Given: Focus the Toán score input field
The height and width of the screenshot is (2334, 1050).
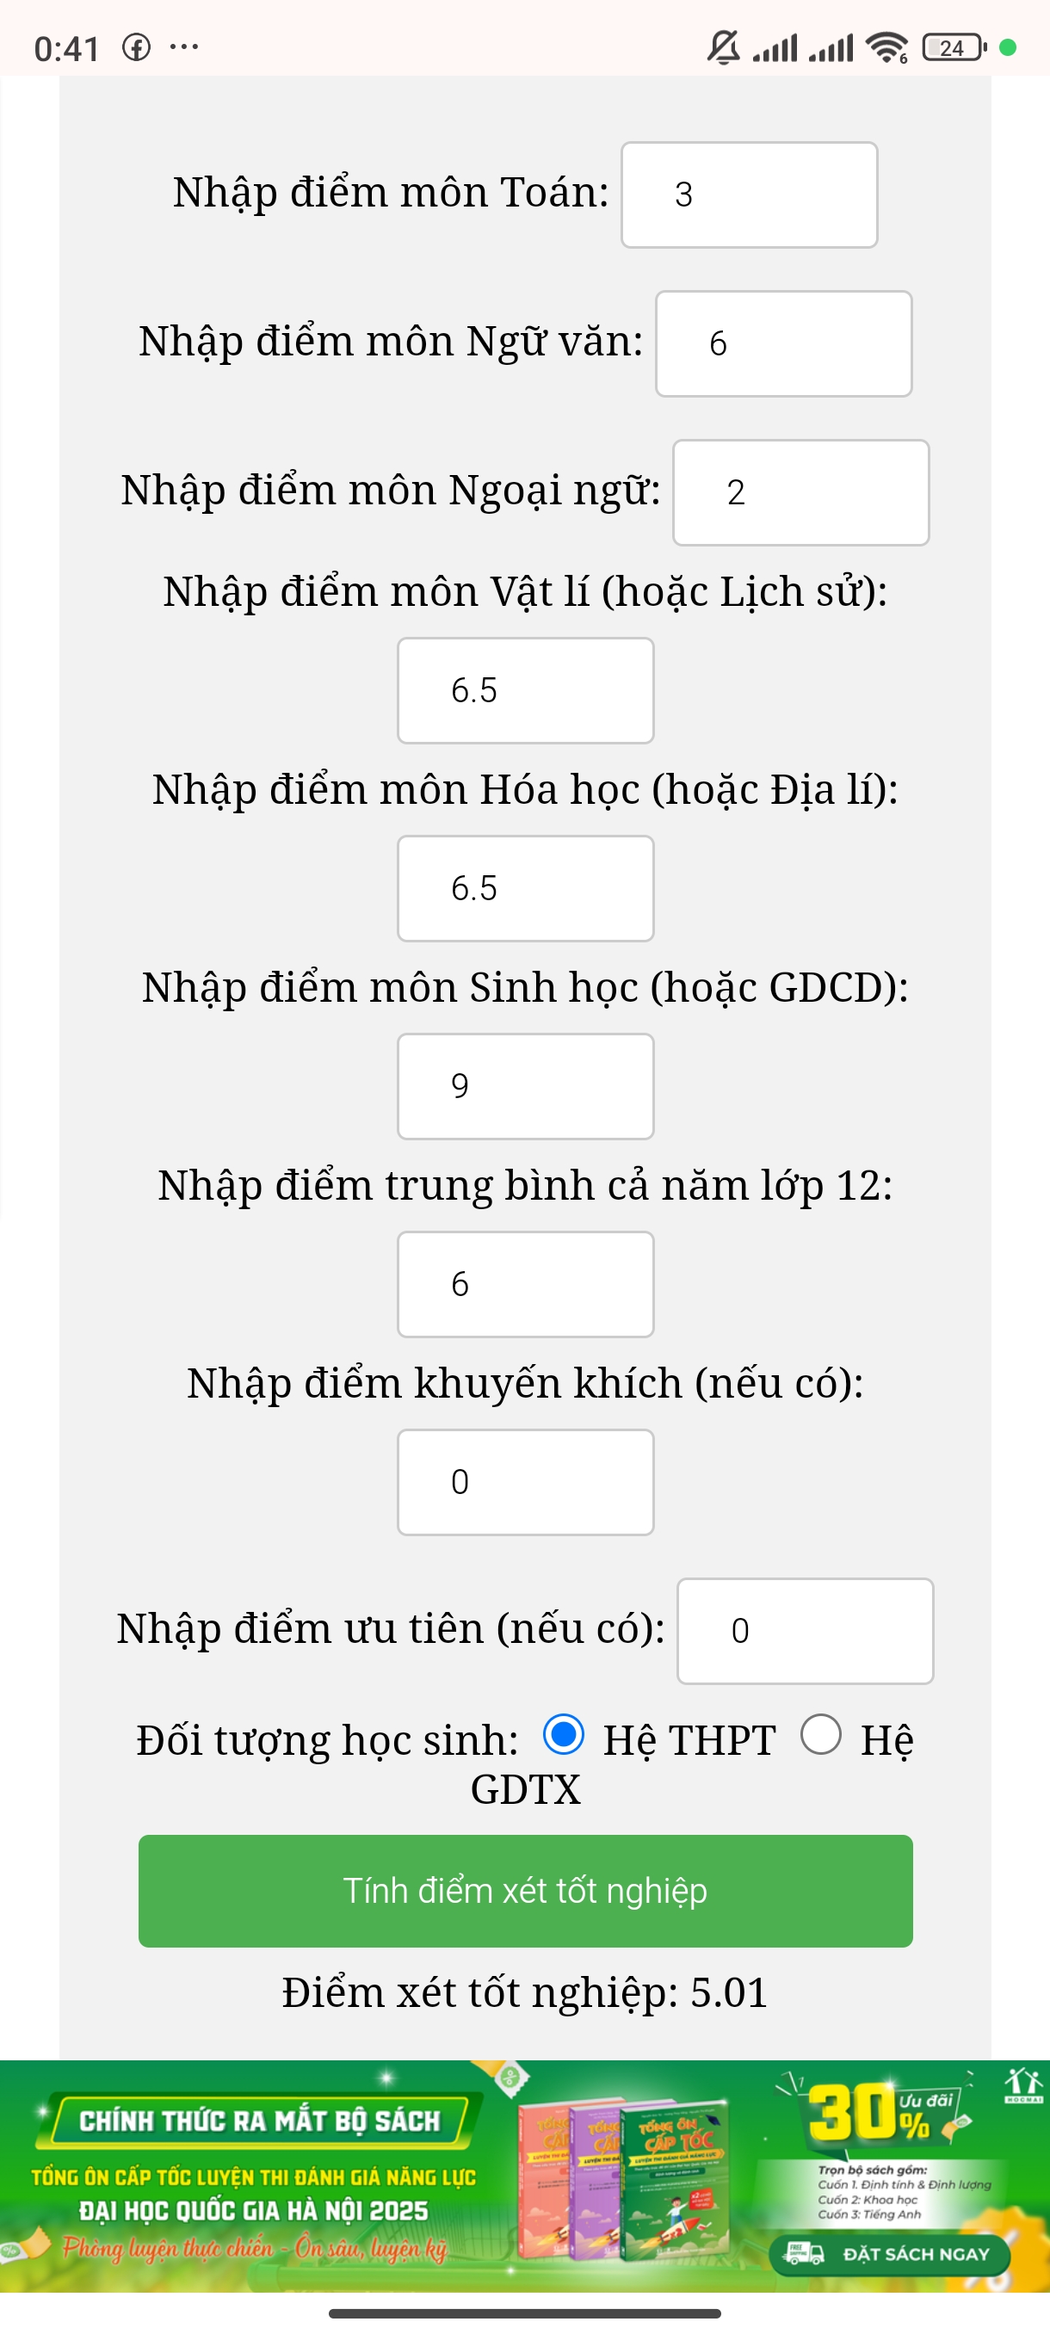Looking at the screenshot, I should [x=750, y=194].
